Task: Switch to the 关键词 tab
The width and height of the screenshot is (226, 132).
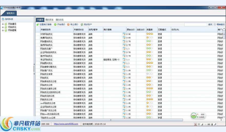Action: [x=40, y=20]
